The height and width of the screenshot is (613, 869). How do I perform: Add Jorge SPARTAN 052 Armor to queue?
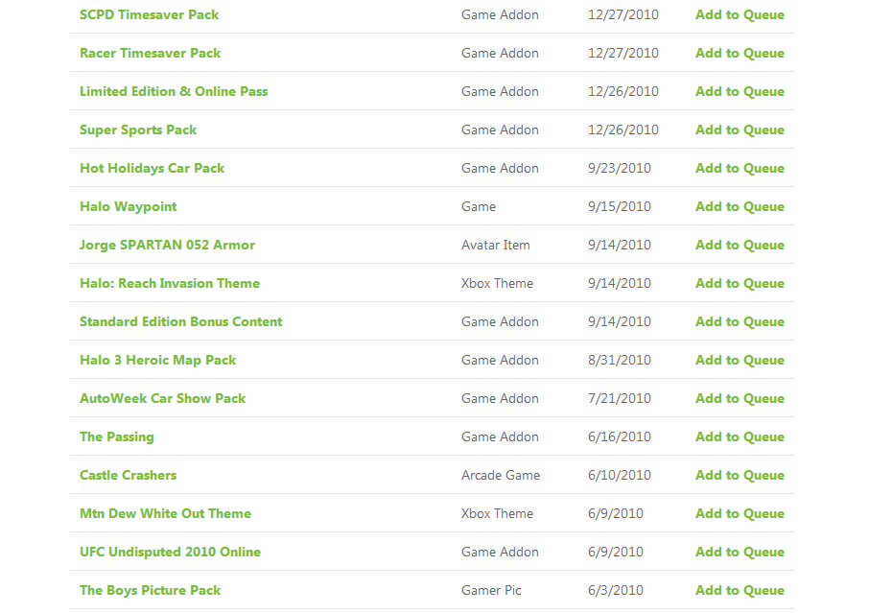coord(740,245)
